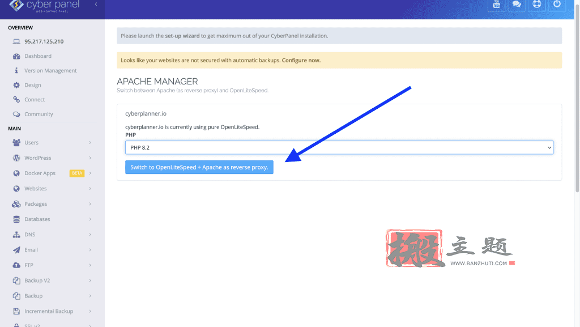Expand the Websites submenu chevron
Image resolution: width=580 pixels, height=327 pixels.
(90, 189)
